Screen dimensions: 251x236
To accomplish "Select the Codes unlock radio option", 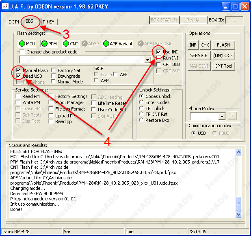I will pyautogui.click(x=141, y=96).
